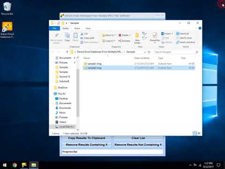Screen dimensions: 225x169
Task: Select the Extract Email Addresses desktop shortcut
Action: click(7, 30)
